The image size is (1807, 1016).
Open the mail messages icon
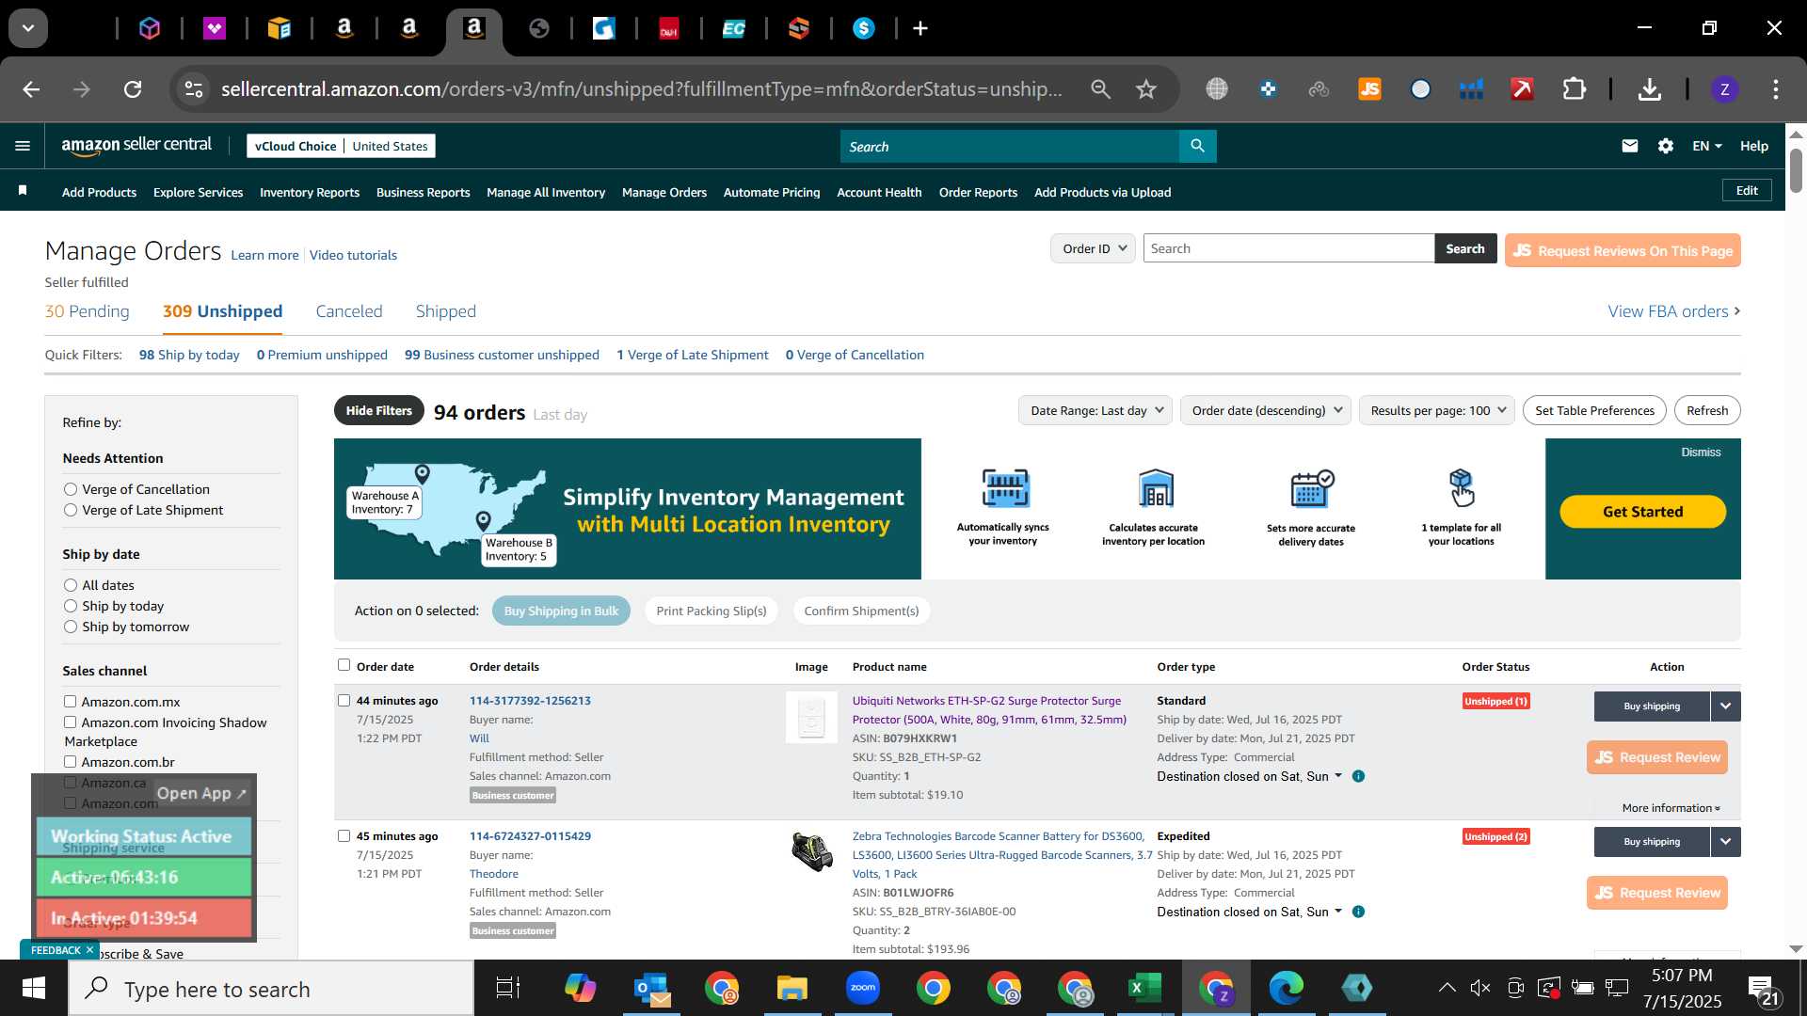point(1630,146)
